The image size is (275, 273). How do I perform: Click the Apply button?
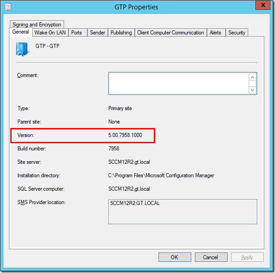pos(247,257)
